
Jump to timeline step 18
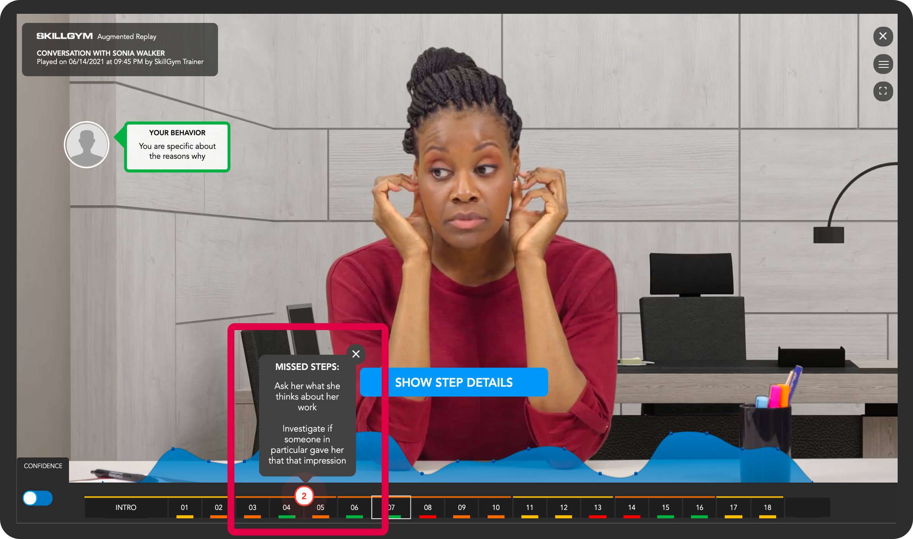pyautogui.click(x=768, y=508)
